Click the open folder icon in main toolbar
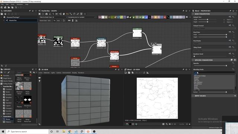Screen dimensions: 238x134 tap(9, 7)
